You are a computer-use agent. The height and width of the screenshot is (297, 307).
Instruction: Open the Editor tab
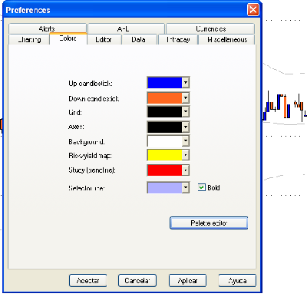point(104,40)
